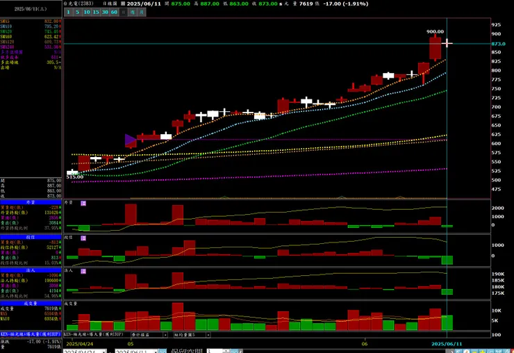Select the 10-minute timeframe button
Image resolution: width=514 pixels, height=353 pixels.
(x=87, y=12)
